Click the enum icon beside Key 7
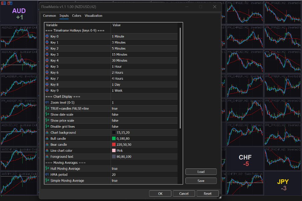The image size is (302, 201). (47, 78)
